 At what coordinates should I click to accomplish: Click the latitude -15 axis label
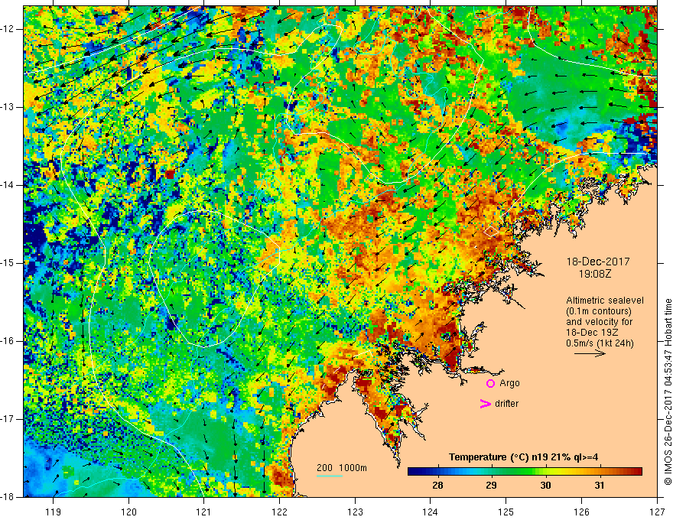pos(8,263)
